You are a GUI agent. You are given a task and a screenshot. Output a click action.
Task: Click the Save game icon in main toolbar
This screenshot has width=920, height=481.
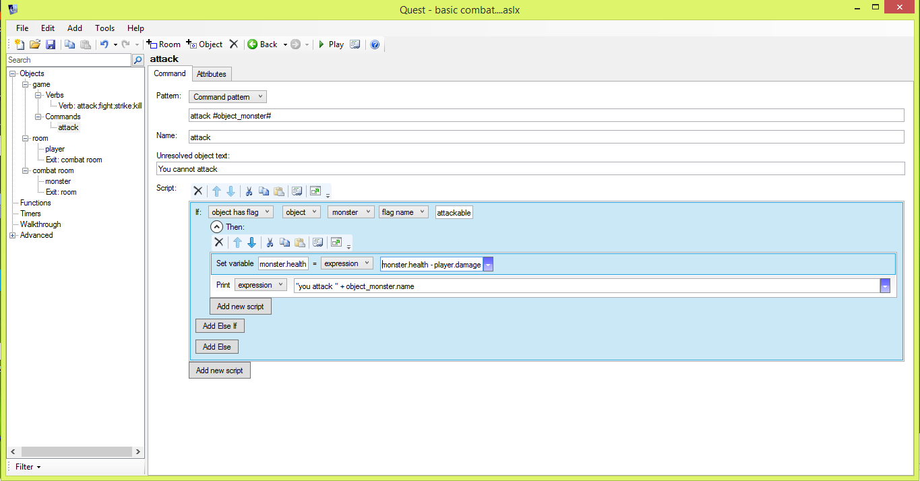click(x=51, y=44)
